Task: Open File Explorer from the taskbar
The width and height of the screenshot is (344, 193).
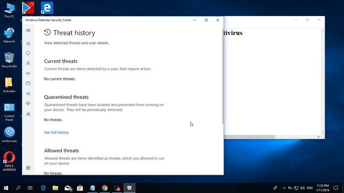Action: [x=55, y=188]
